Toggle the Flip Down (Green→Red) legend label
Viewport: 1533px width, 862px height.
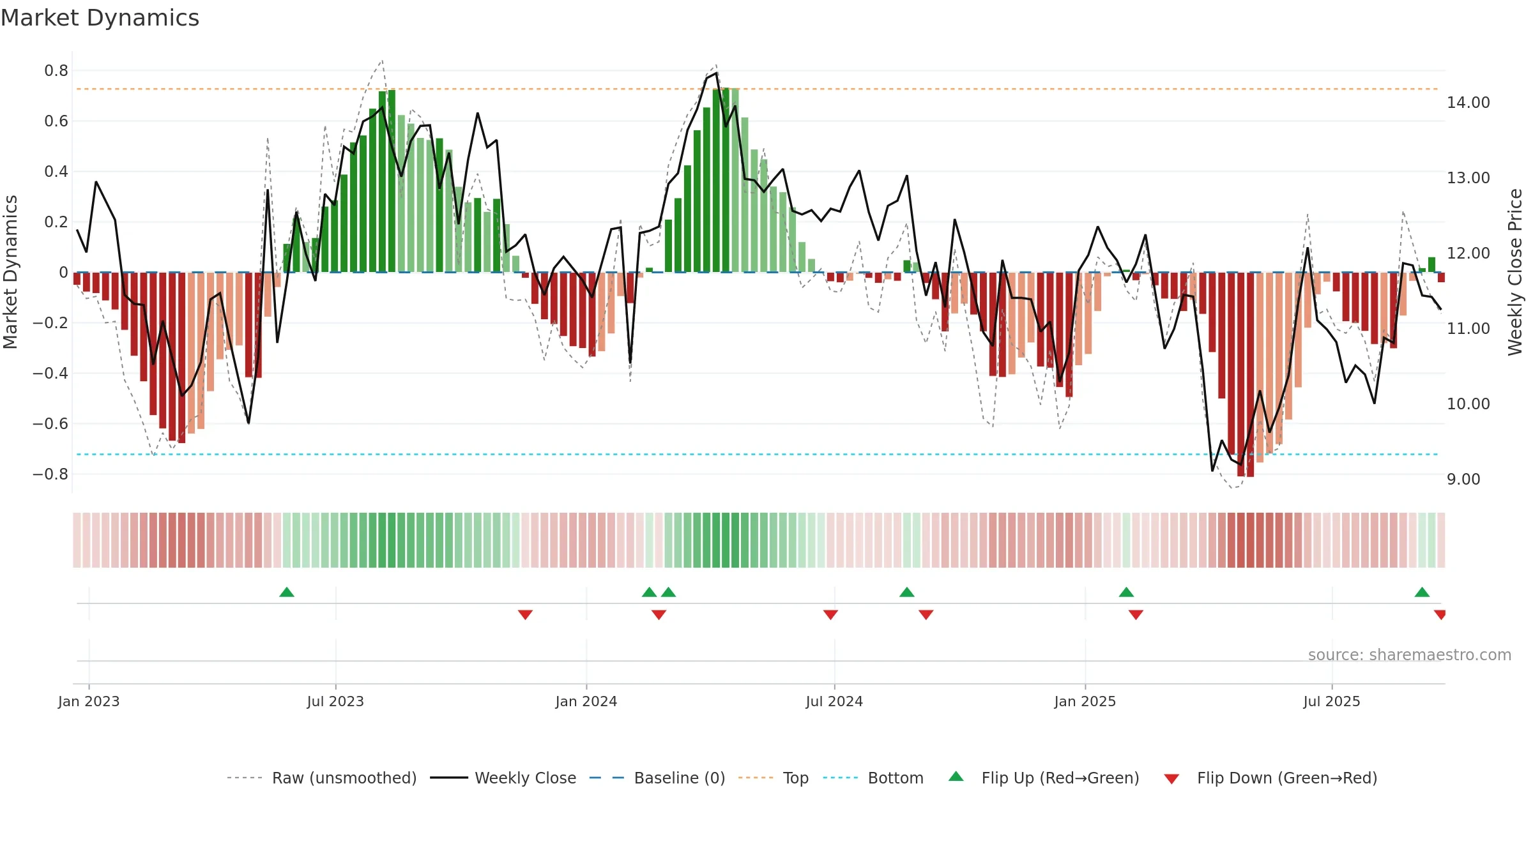click(x=1287, y=778)
